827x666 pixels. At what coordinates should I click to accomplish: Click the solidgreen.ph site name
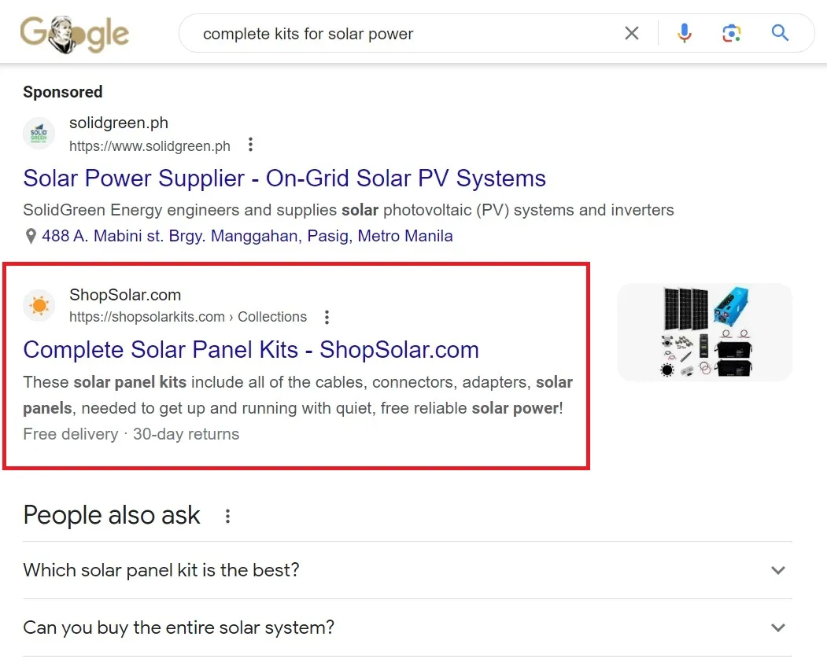pos(119,123)
